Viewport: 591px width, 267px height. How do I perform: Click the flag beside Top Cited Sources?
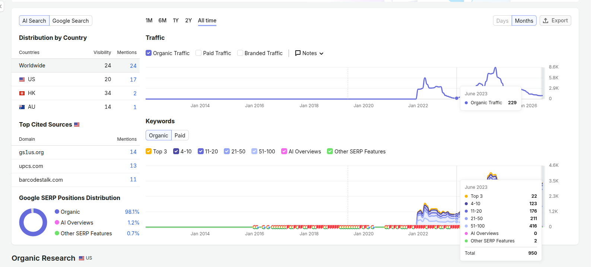(77, 124)
